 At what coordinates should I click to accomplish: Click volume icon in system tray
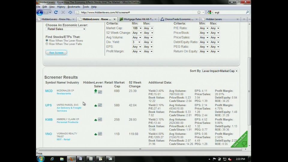coord(230,159)
